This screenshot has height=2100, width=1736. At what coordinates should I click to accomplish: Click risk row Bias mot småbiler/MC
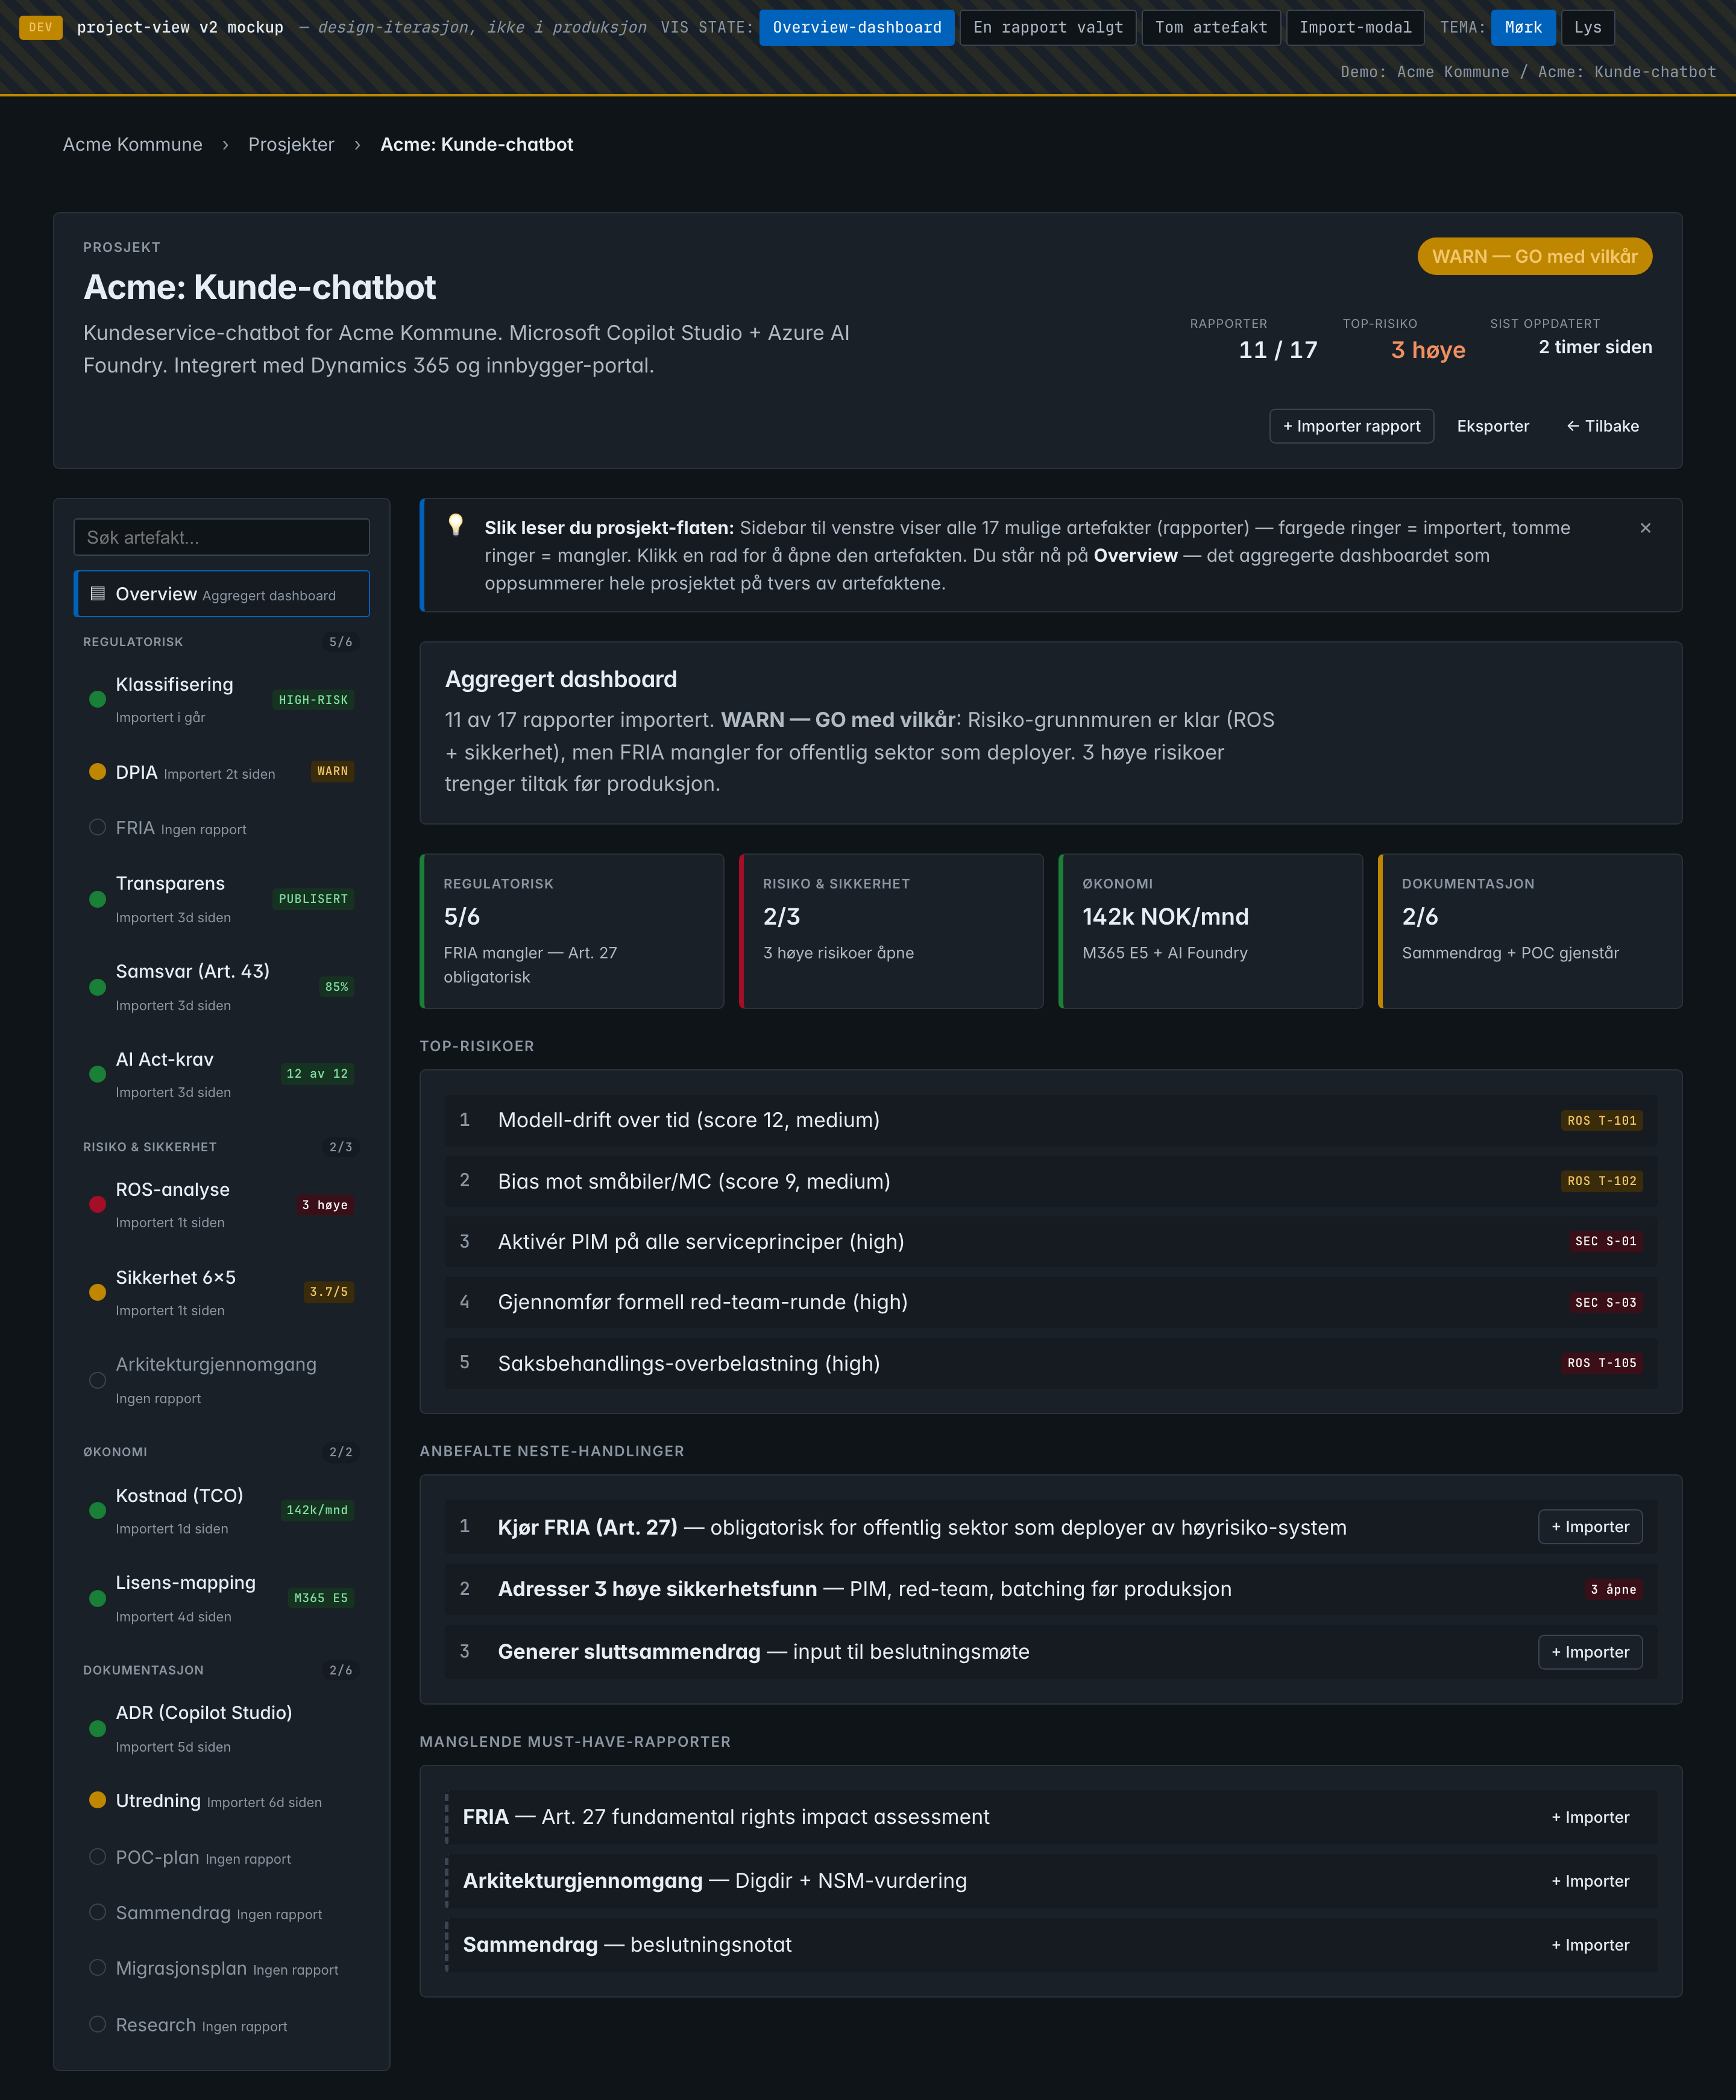(1051, 1181)
